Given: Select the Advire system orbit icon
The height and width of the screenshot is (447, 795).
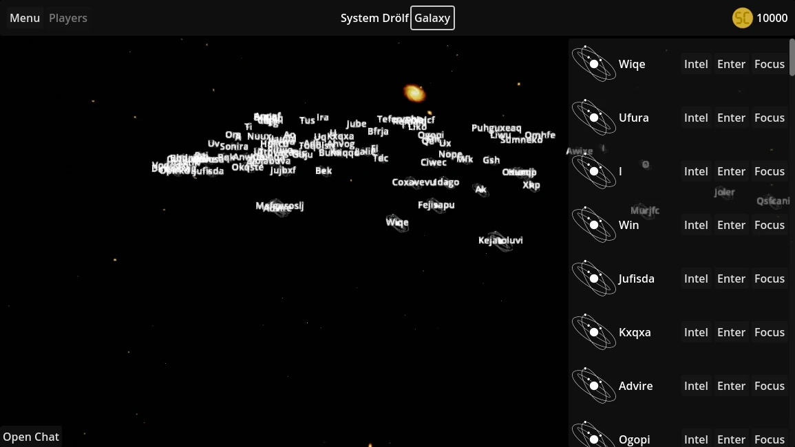Looking at the screenshot, I should click(x=594, y=386).
